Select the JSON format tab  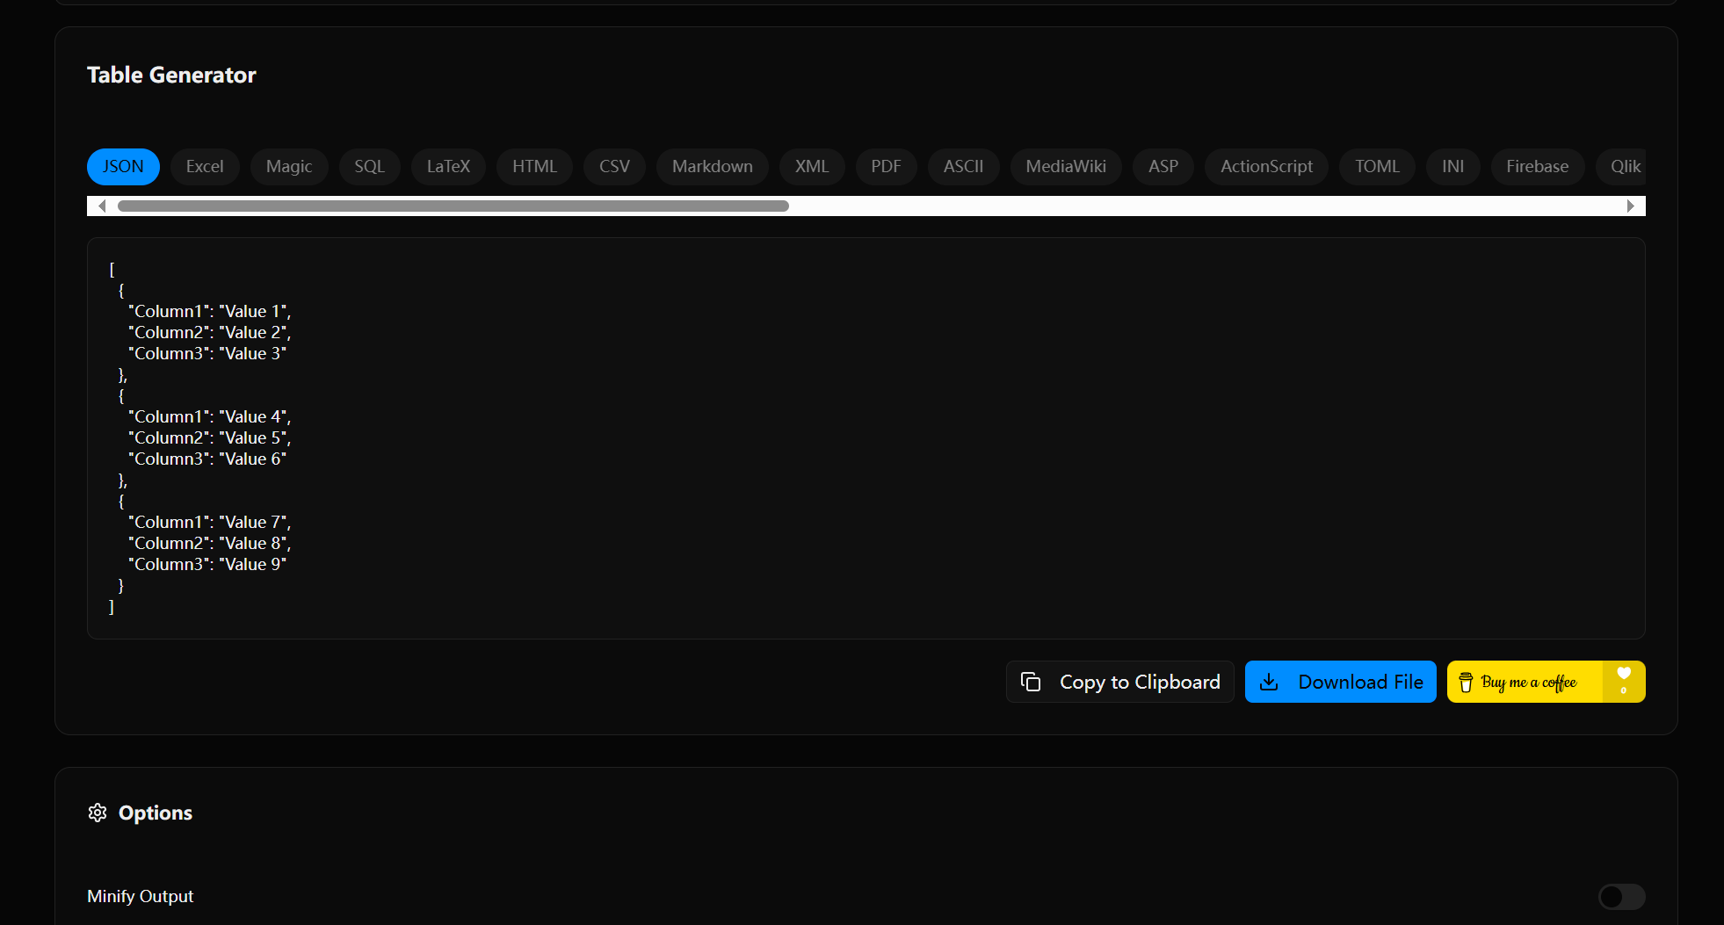click(x=123, y=166)
